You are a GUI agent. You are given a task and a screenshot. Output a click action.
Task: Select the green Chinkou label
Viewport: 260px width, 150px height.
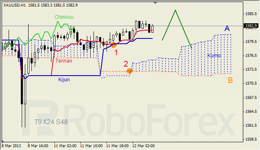pyautogui.click(x=64, y=17)
